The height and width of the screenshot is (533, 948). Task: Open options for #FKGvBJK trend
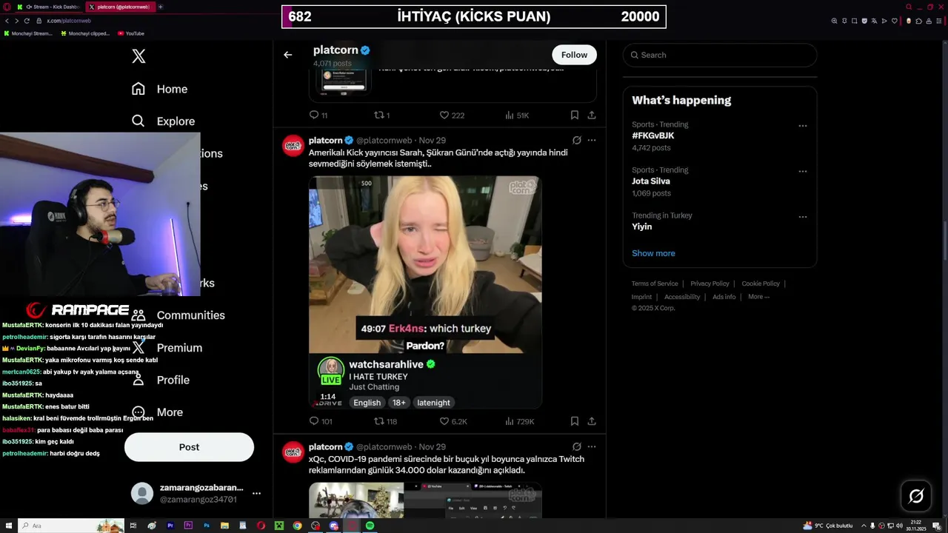click(x=802, y=126)
